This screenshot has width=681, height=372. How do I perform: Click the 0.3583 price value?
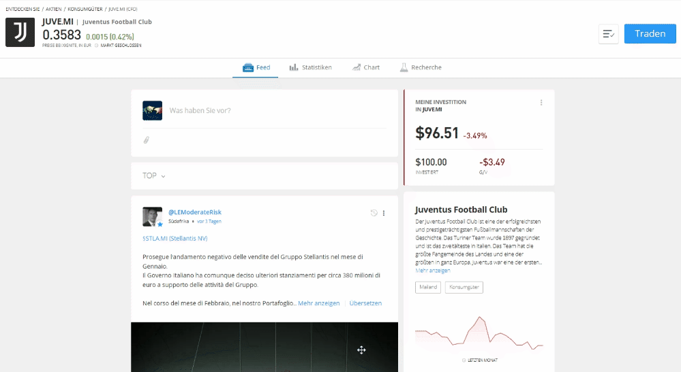click(61, 35)
